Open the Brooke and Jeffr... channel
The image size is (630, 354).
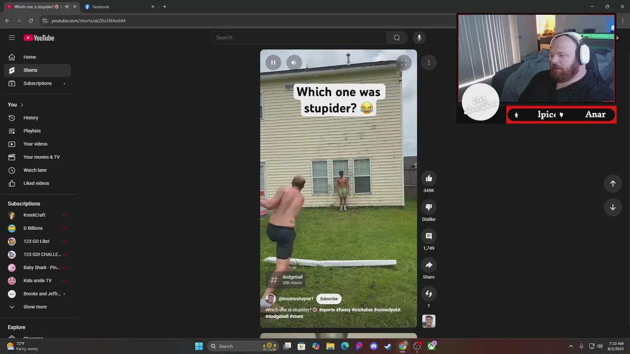tap(37, 294)
